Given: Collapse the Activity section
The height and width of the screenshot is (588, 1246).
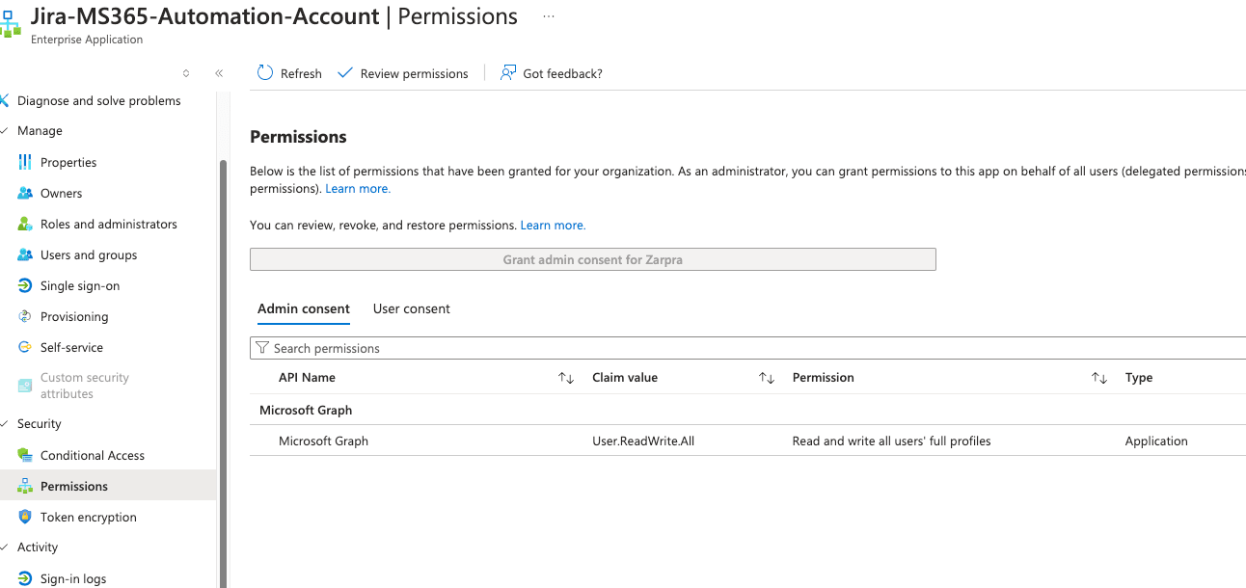Looking at the screenshot, I should pyautogui.click(x=5, y=547).
